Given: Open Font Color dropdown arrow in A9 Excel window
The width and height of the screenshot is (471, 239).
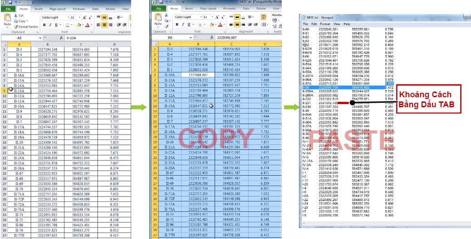Looking at the screenshot, I should (91, 25).
